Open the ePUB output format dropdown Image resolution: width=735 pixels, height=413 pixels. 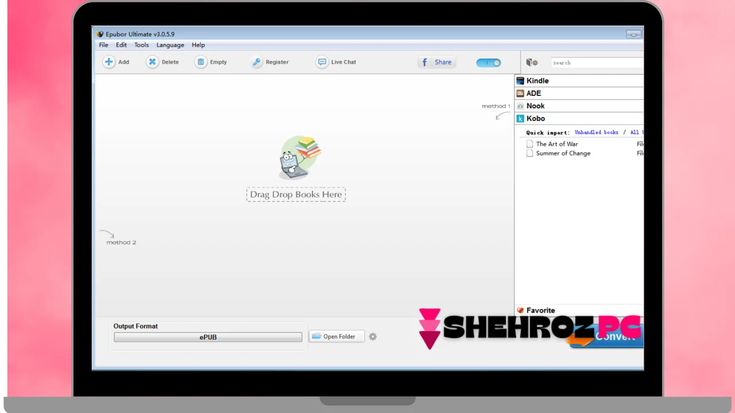tap(208, 337)
